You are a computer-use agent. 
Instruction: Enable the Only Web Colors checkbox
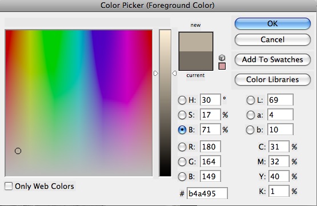(x=9, y=186)
